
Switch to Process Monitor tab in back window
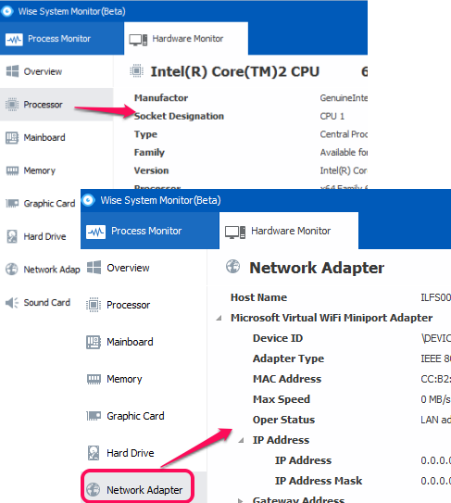(62, 39)
